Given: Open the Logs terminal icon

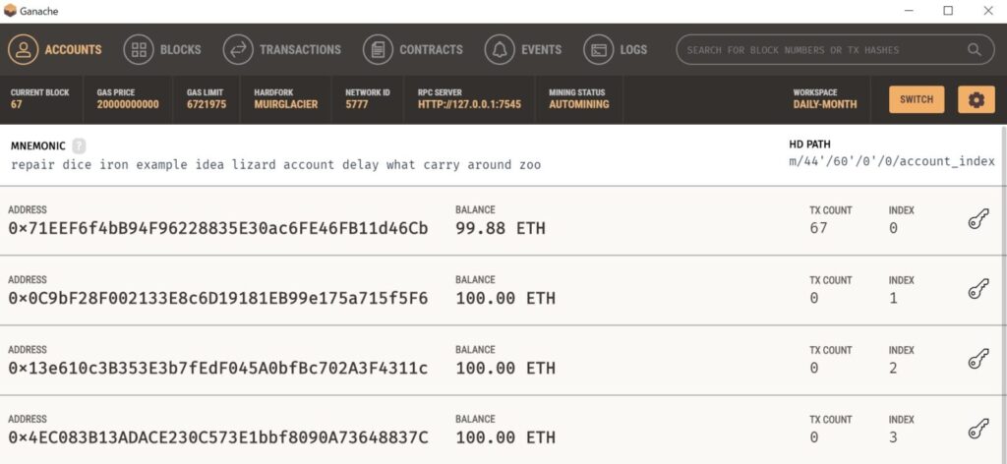Looking at the screenshot, I should (599, 49).
